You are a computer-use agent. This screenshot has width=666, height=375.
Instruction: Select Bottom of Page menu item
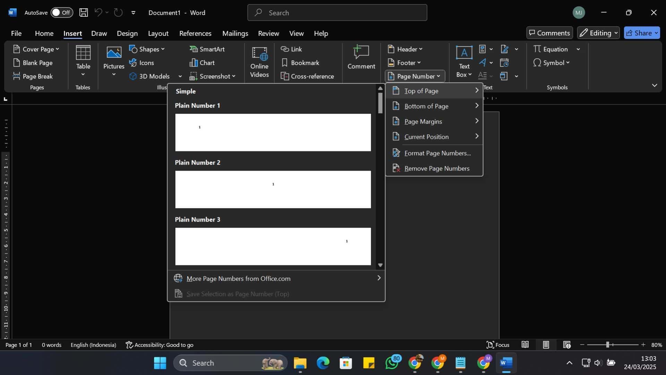click(x=434, y=106)
